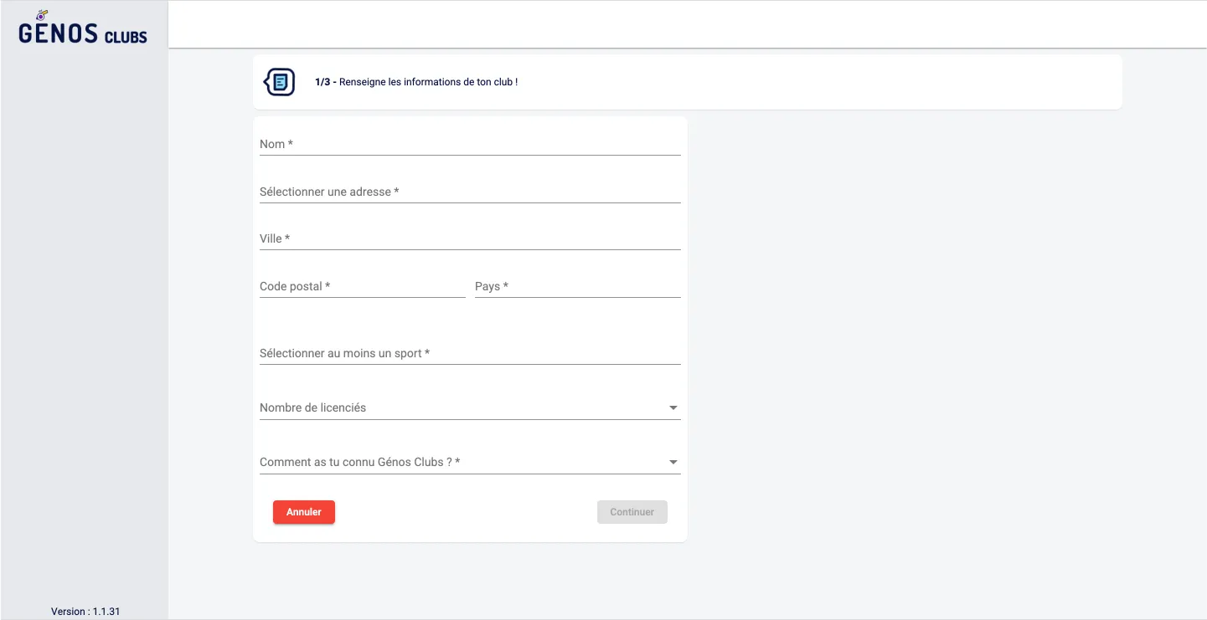Click the Version 1.1.31 label

[85, 612]
